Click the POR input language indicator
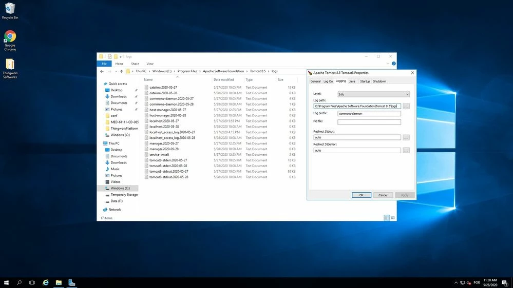 click(477, 282)
